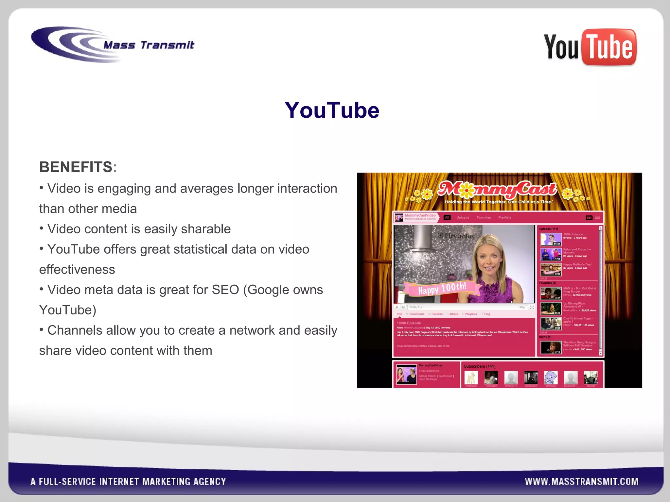Screen dimensions: 670x502
Task: Click the MommyCast banner logo
Action: [497, 190]
